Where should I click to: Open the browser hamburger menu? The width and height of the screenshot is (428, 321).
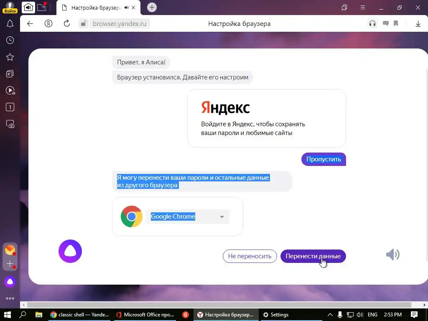(363, 8)
